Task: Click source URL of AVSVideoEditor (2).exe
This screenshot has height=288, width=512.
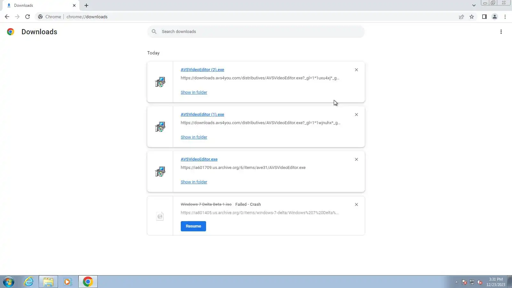Action: 260,78
